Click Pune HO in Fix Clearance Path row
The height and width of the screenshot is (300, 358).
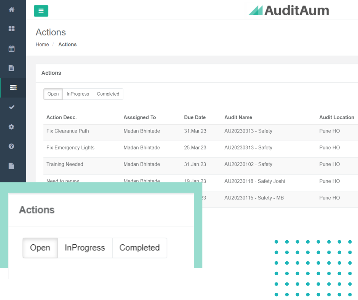pyautogui.click(x=329, y=131)
